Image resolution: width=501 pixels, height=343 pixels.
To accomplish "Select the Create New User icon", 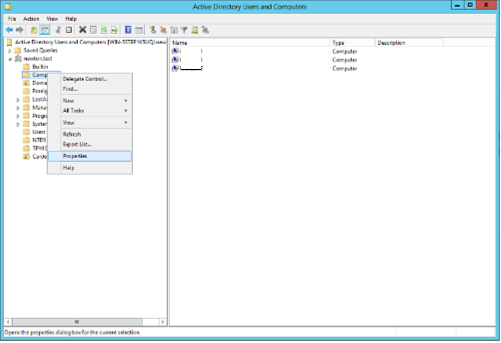I will click(153, 30).
